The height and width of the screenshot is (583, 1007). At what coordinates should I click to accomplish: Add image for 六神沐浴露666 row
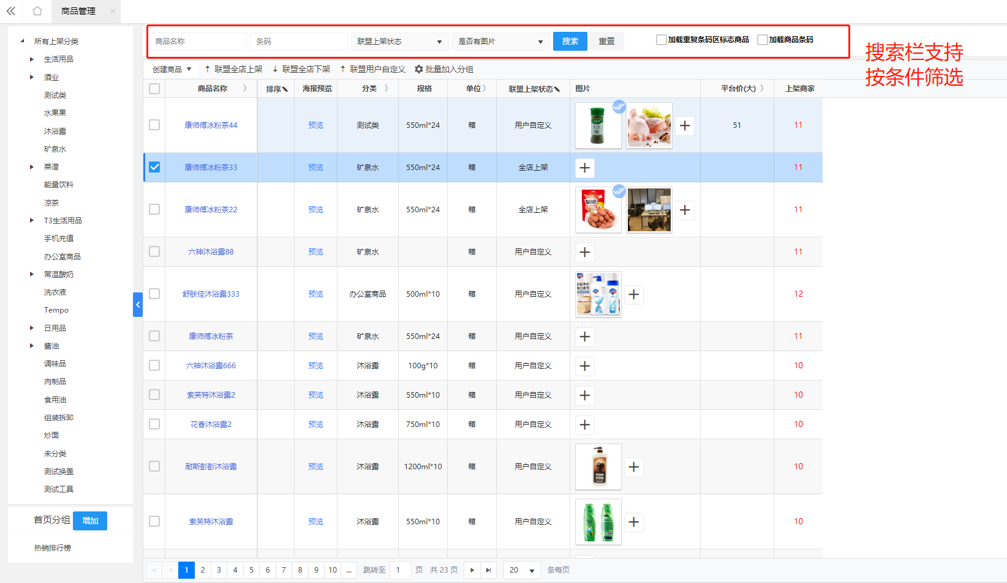tap(585, 366)
